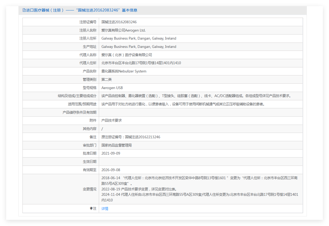Click the 注册人名称 row label
This screenshot has height=226, width=329.
click(88, 30)
